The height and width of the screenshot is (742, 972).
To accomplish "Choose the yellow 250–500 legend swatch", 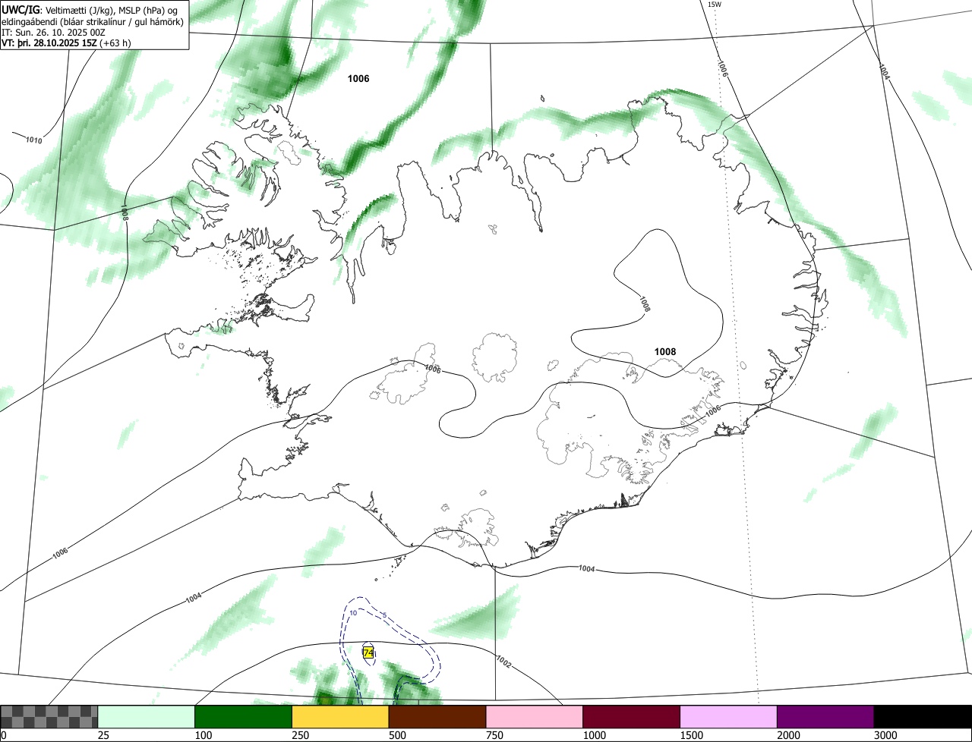I will tap(340, 717).
